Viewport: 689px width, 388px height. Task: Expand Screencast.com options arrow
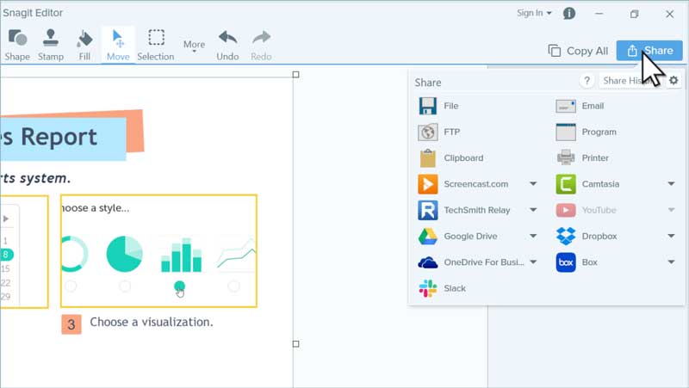(x=533, y=184)
